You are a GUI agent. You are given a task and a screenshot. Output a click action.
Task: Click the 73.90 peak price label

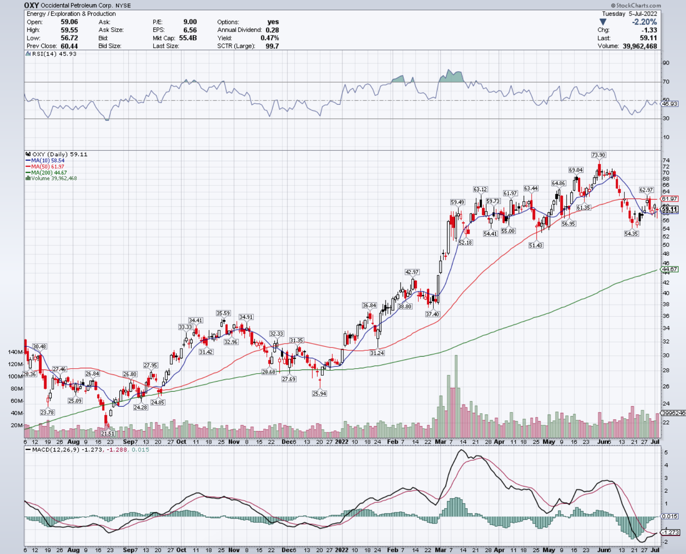point(599,155)
